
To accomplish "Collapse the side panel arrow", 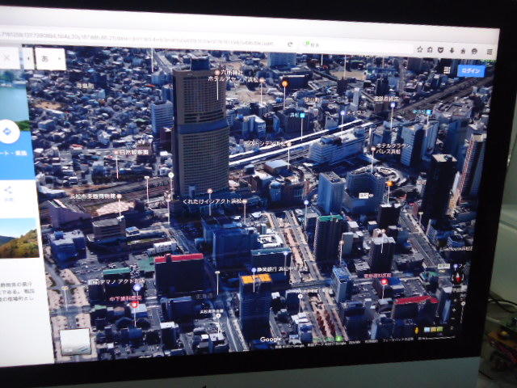I will (28, 58).
